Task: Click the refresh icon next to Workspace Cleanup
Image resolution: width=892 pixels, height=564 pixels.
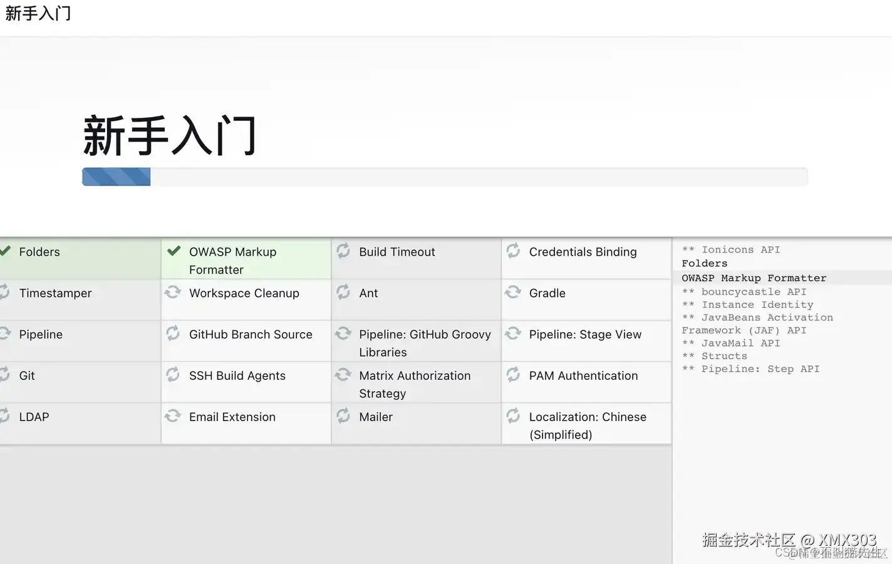Action: [173, 292]
